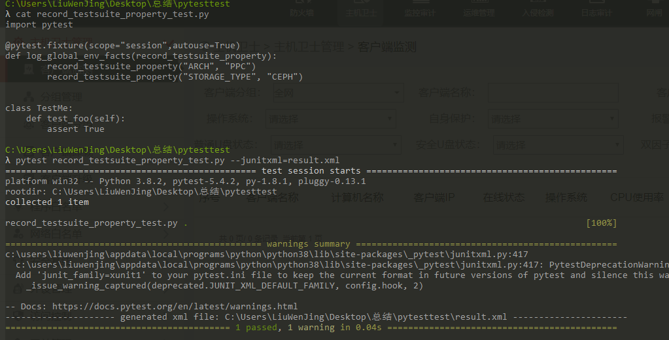Expand the 自身保护 请选择 dropdown
The width and height of the screenshot is (669, 340).
tap(553, 119)
